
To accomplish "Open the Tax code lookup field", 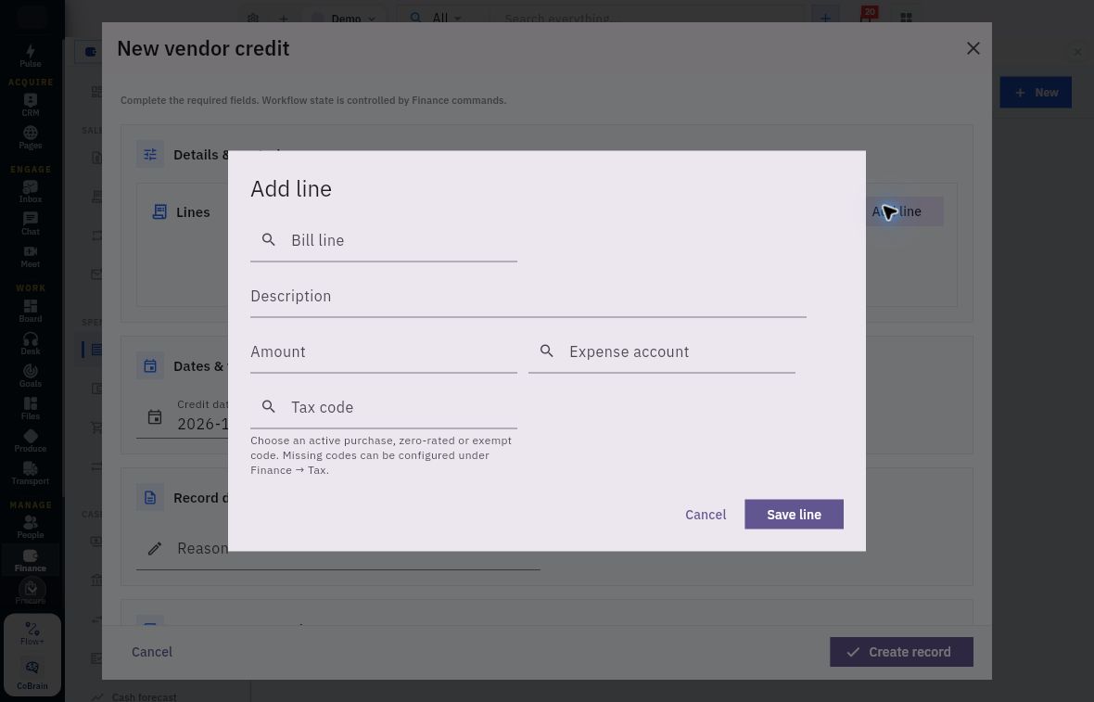I will (383, 407).
